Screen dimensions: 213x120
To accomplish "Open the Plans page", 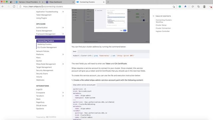I will point(38,58).
